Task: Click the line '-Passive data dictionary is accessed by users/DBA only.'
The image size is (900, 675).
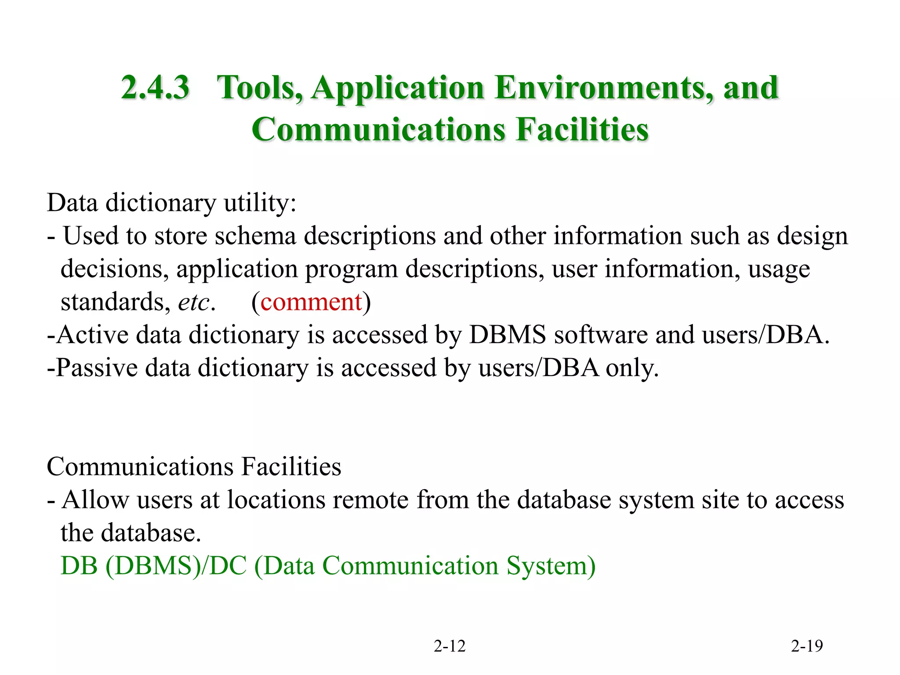Action: pyautogui.click(x=353, y=368)
